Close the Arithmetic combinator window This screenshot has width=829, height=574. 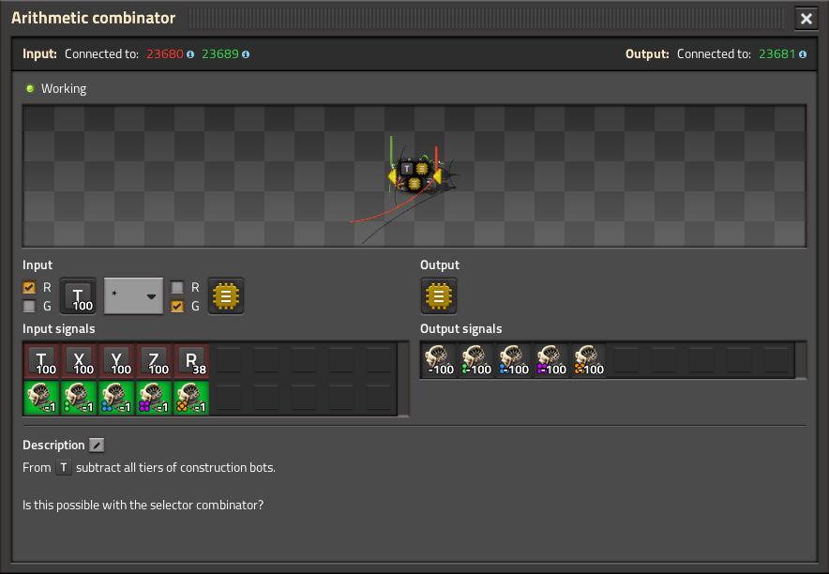point(806,18)
